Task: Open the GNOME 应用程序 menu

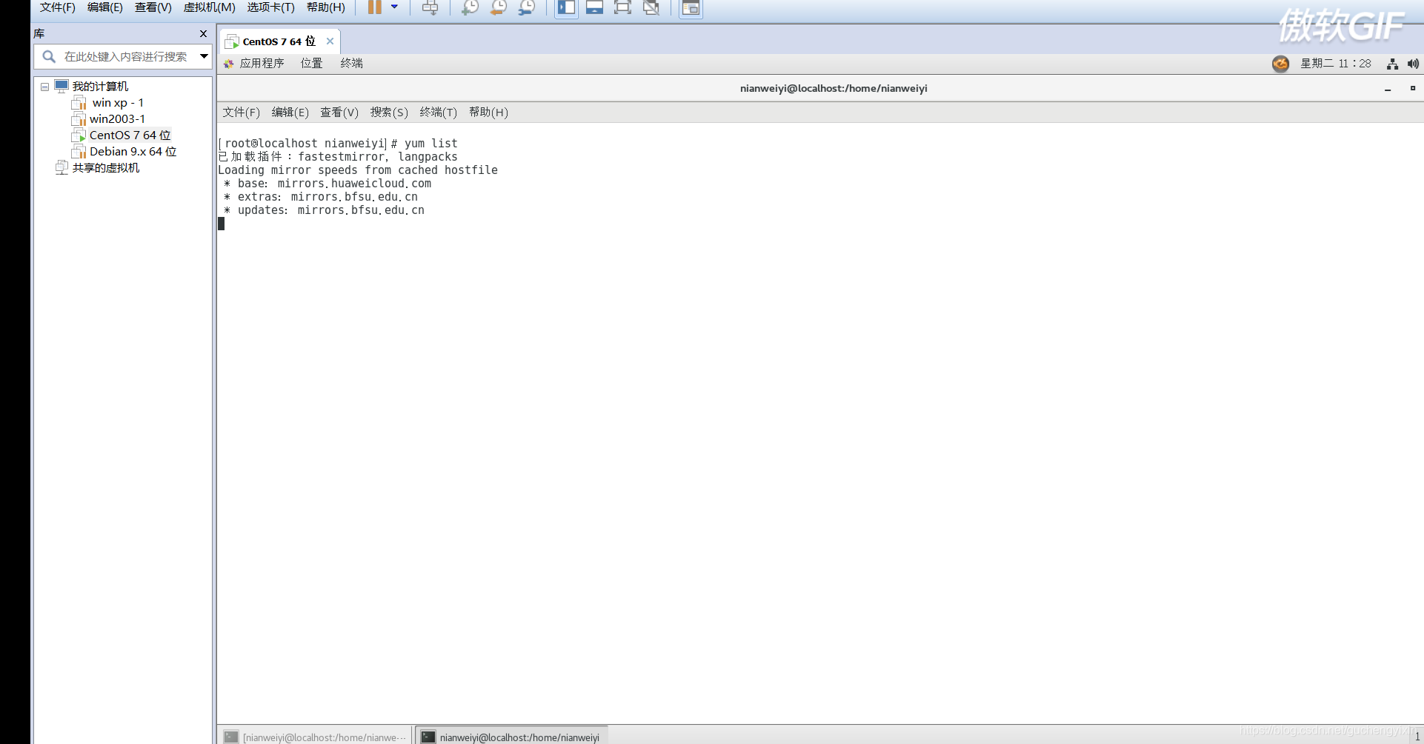Action: coord(262,64)
